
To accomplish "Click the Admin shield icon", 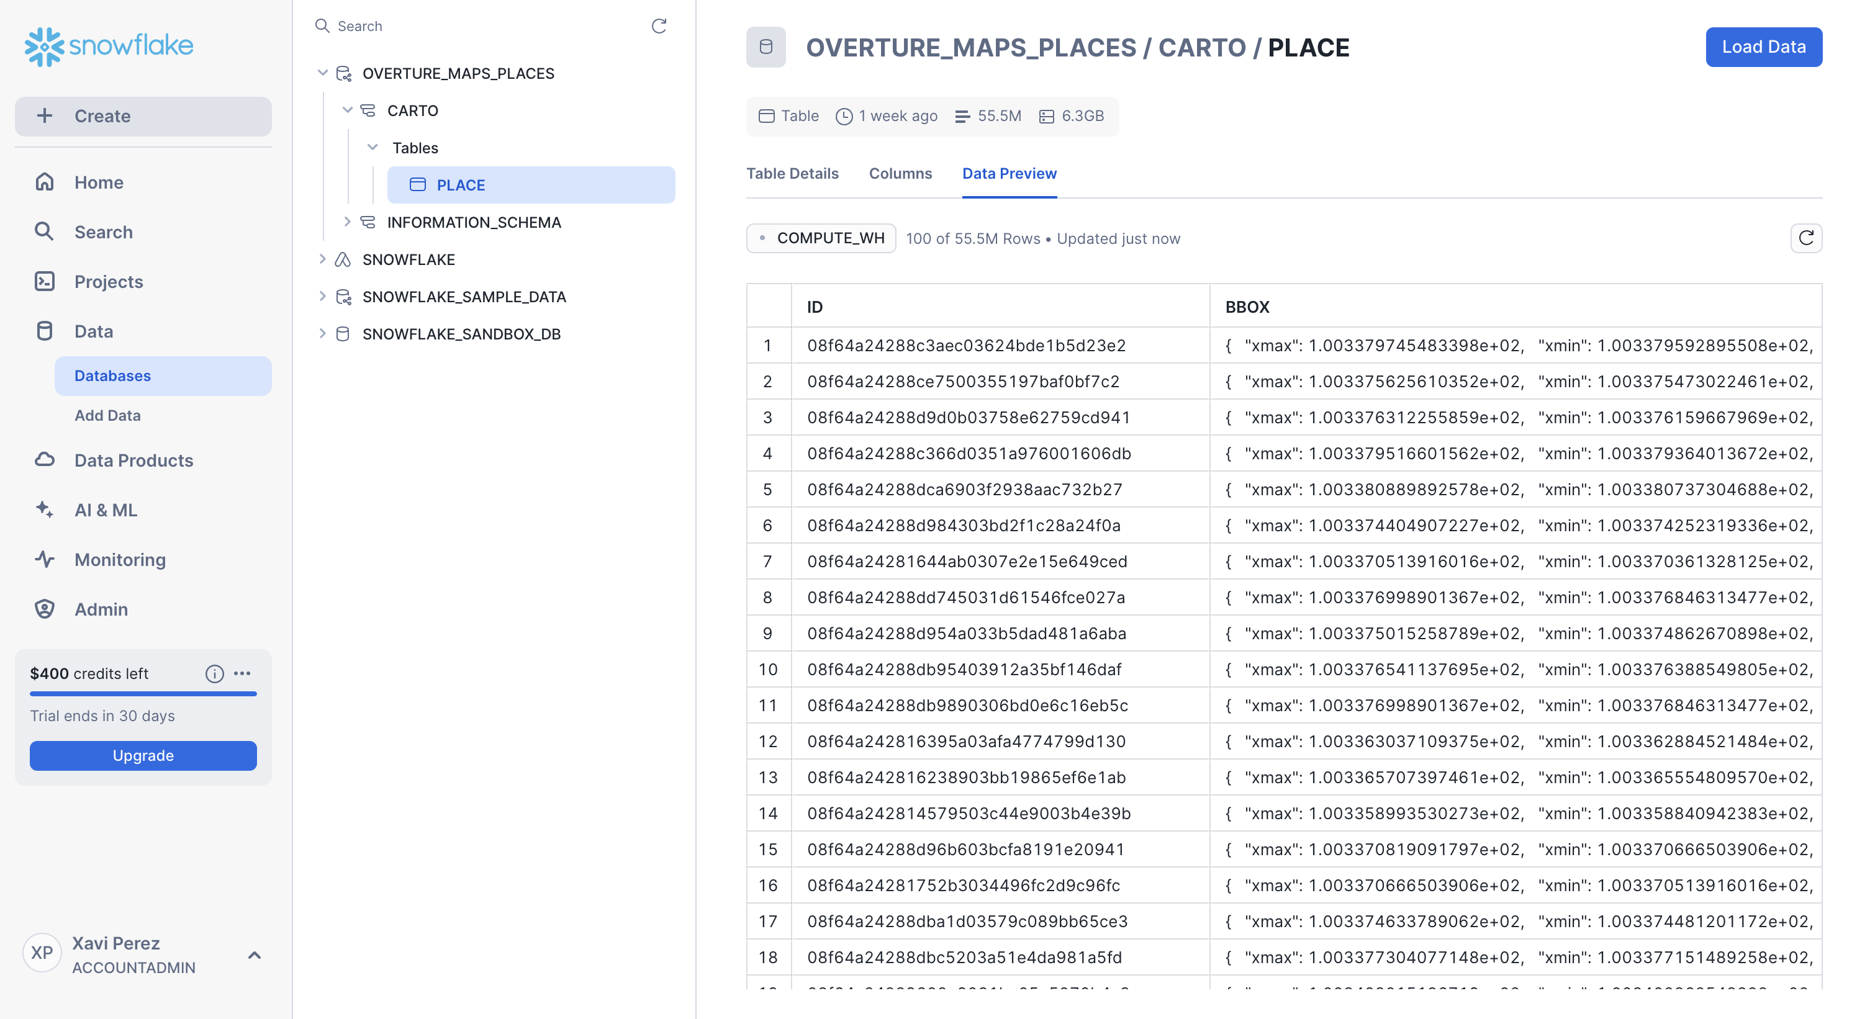I will pyautogui.click(x=45, y=609).
